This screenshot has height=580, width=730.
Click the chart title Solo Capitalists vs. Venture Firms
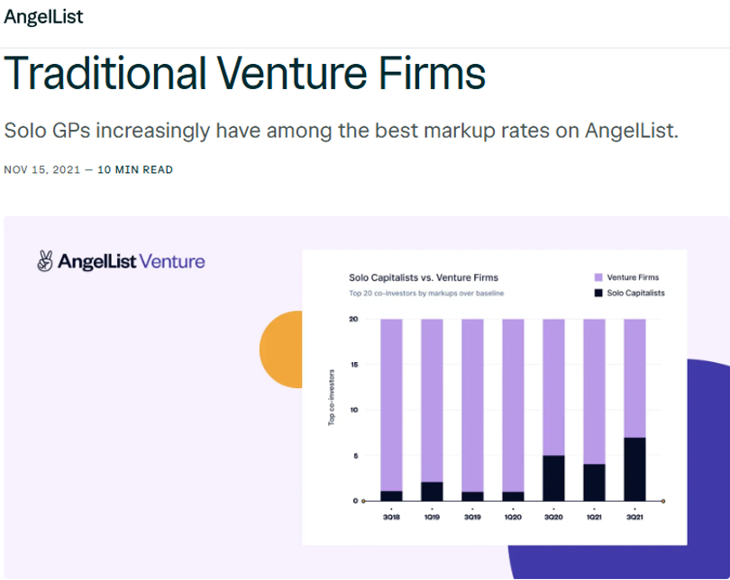424,277
